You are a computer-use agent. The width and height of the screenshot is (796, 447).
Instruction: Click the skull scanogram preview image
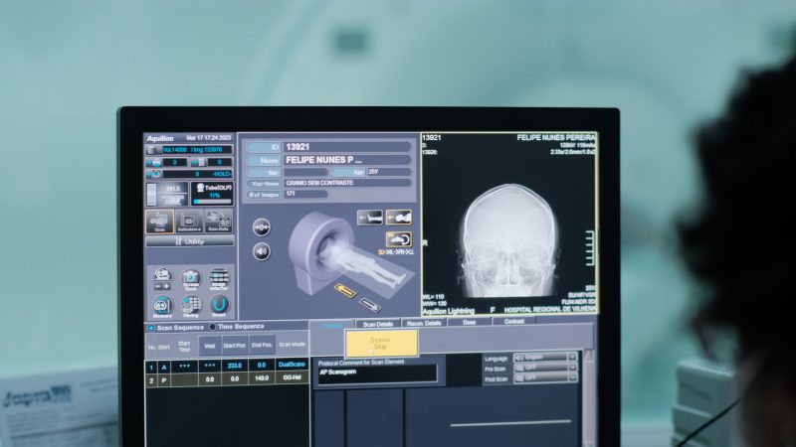(x=509, y=224)
